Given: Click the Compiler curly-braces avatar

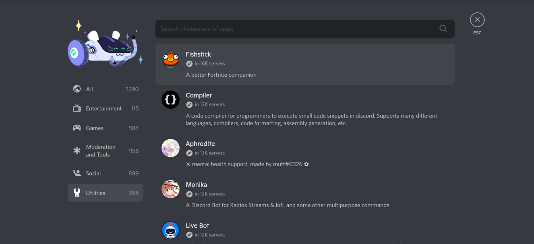Looking at the screenshot, I should [170, 100].
